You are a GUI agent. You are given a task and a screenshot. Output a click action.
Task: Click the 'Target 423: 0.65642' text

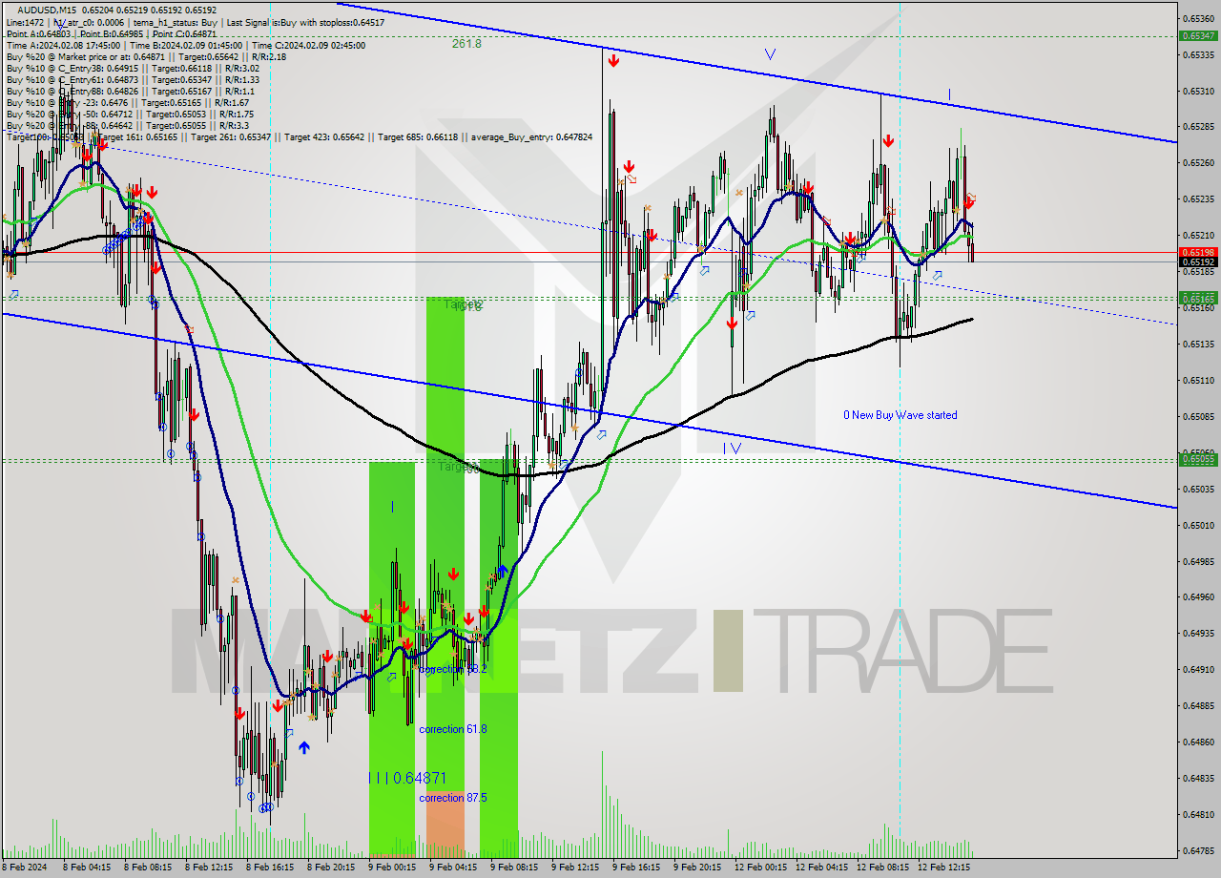coord(323,136)
